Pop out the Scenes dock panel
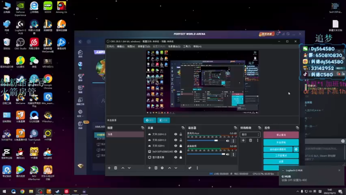346x195 pixels. (x=143, y=128)
